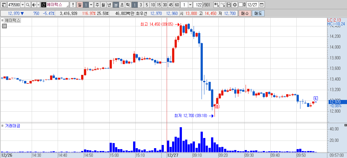
Task: Select 주 weekly period
Action: coord(97,5)
